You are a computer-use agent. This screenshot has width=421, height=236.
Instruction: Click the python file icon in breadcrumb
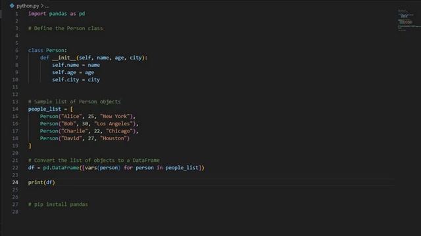point(12,5)
